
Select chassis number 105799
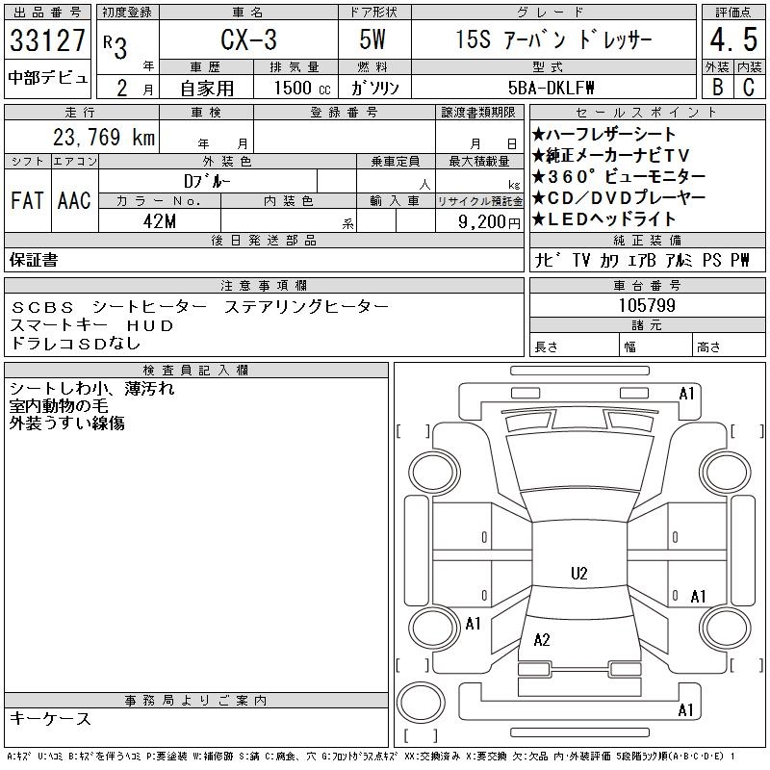647,305
